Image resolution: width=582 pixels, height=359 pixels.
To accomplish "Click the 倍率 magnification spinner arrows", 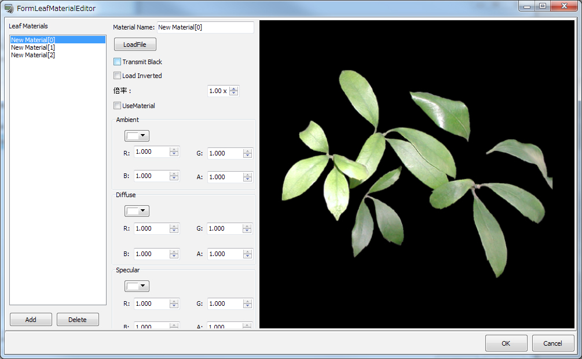I will 234,91.
